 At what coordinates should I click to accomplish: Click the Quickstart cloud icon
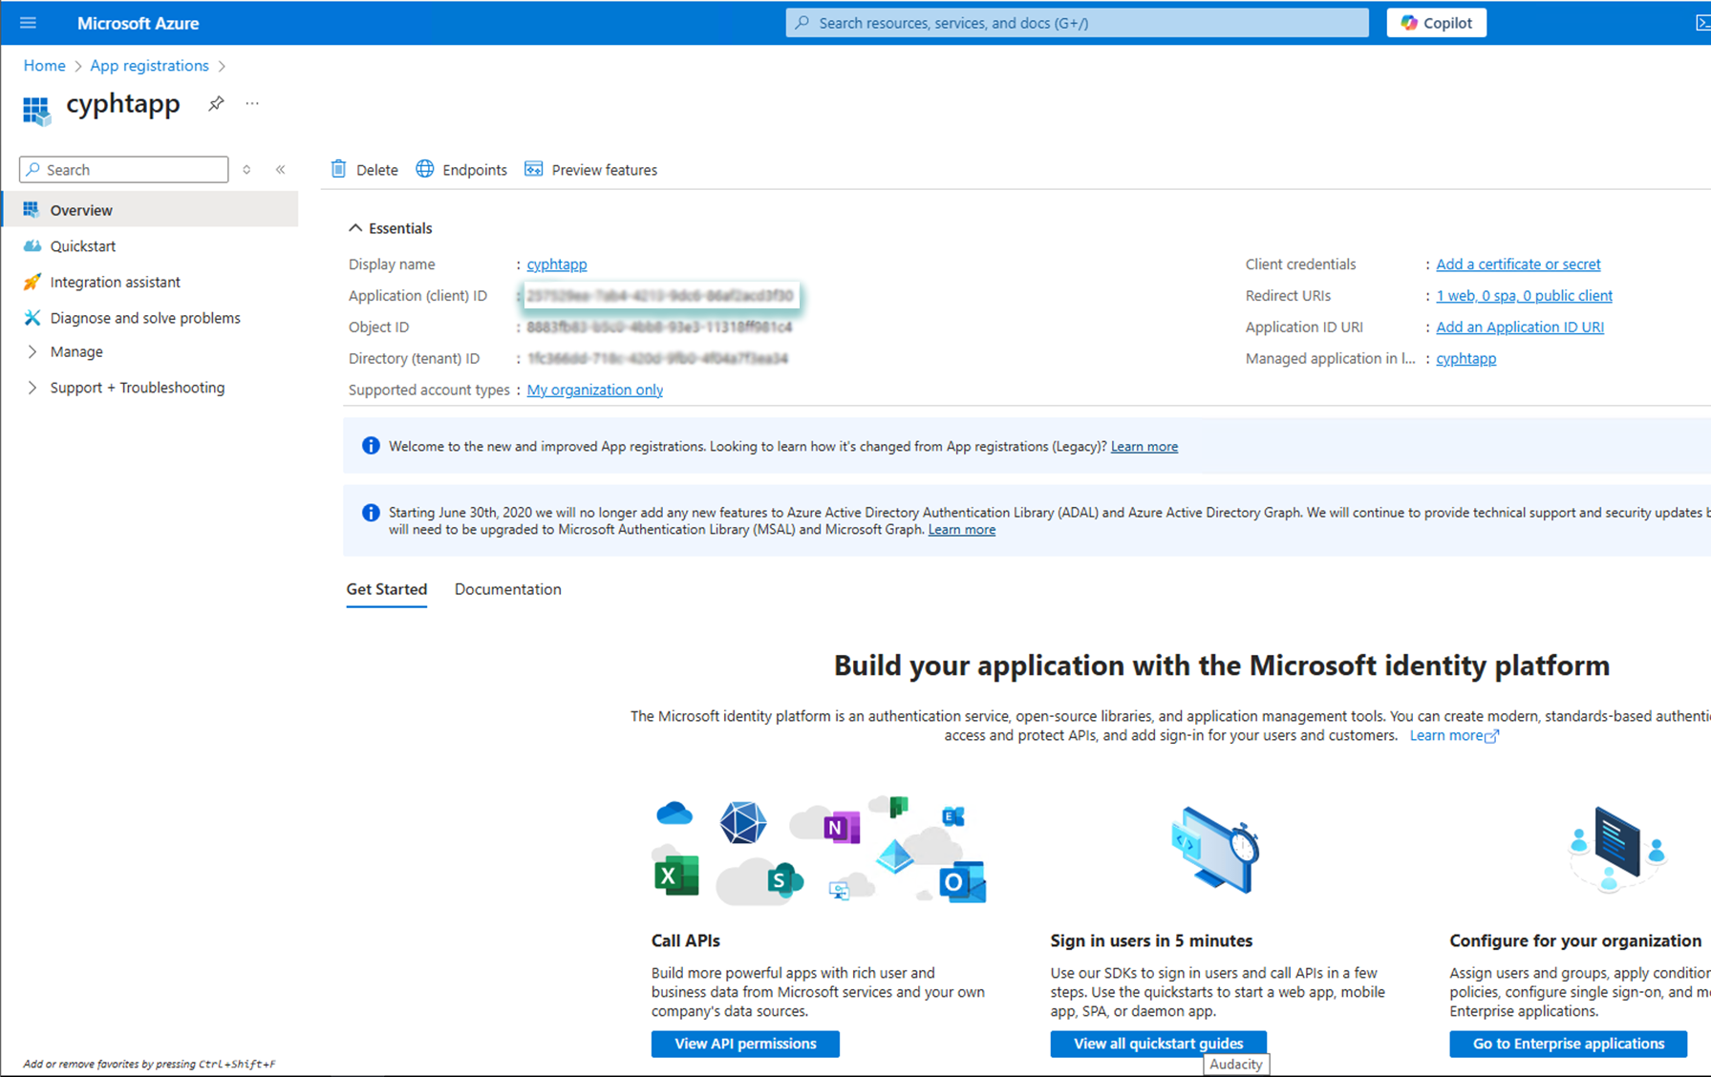click(32, 245)
